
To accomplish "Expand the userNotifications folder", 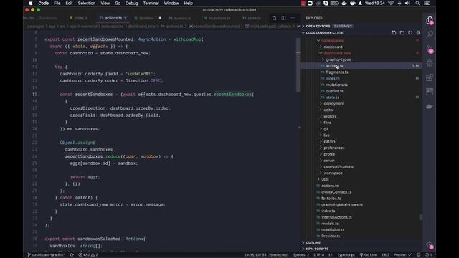I will coord(338,167).
